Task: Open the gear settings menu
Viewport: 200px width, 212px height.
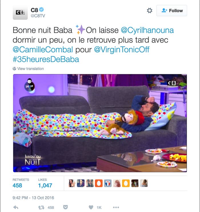Action: (x=149, y=11)
